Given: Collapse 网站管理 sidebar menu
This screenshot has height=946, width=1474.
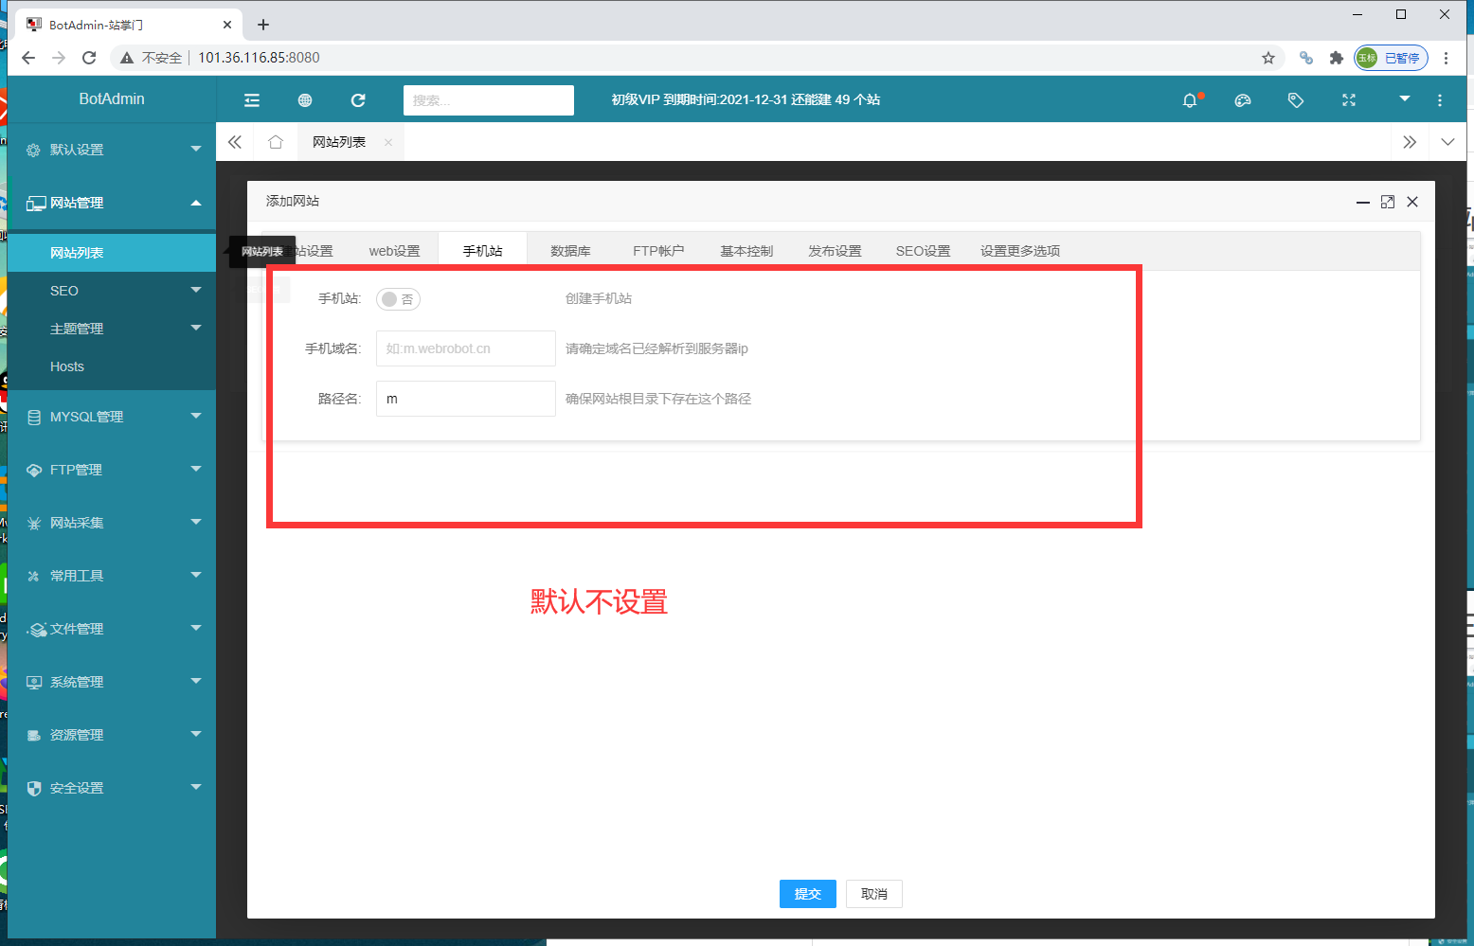Looking at the screenshot, I should pos(112,203).
